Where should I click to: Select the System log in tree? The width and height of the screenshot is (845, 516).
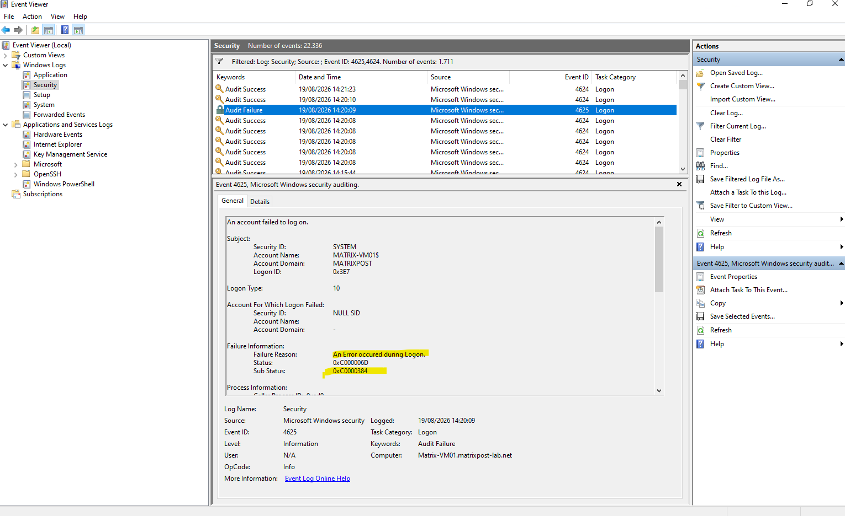click(44, 105)
